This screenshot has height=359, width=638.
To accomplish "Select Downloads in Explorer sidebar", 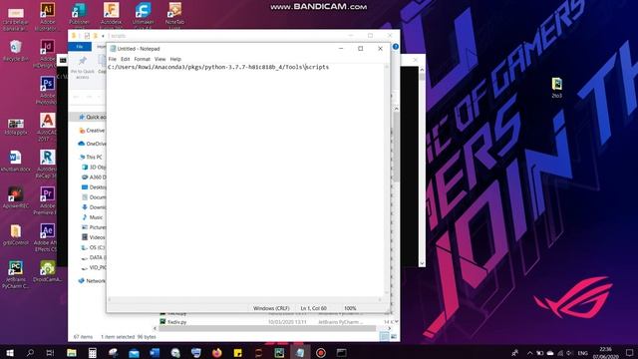I will [x=94, y=207].
